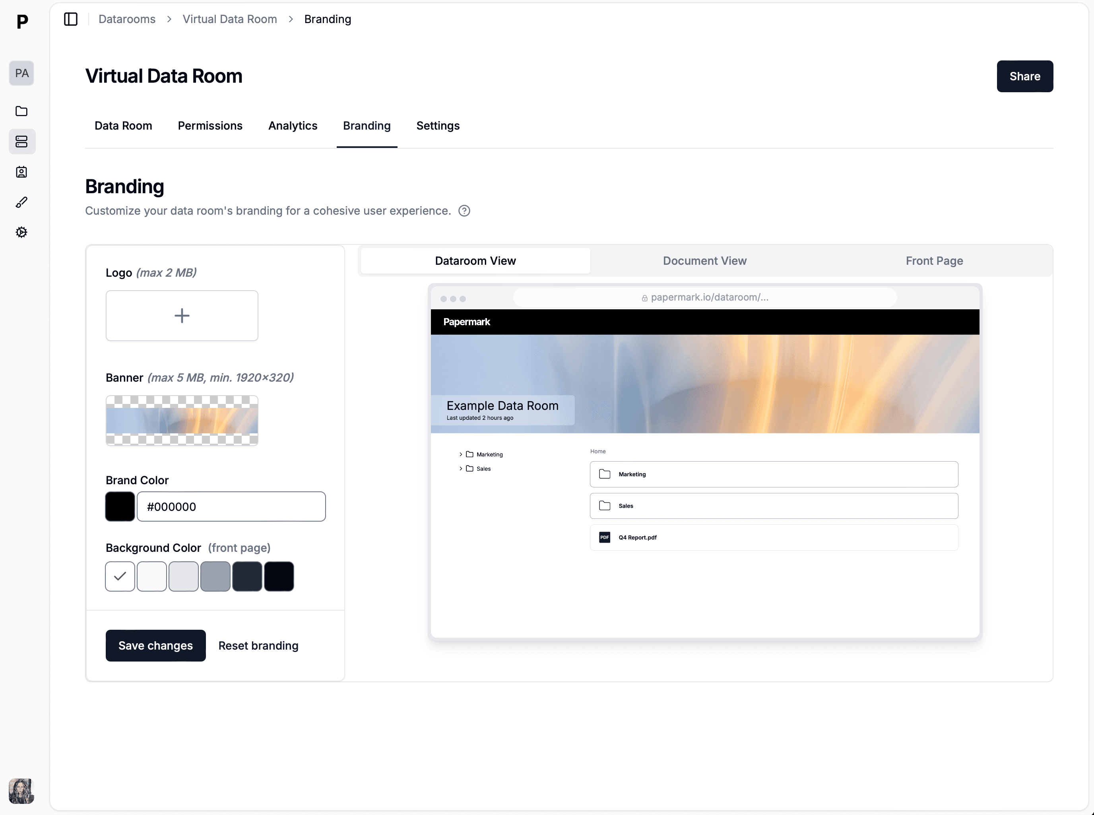1094x815 pixels.
Task: Expand the Sales folder in preview tree
Action: tap(461, 469)
